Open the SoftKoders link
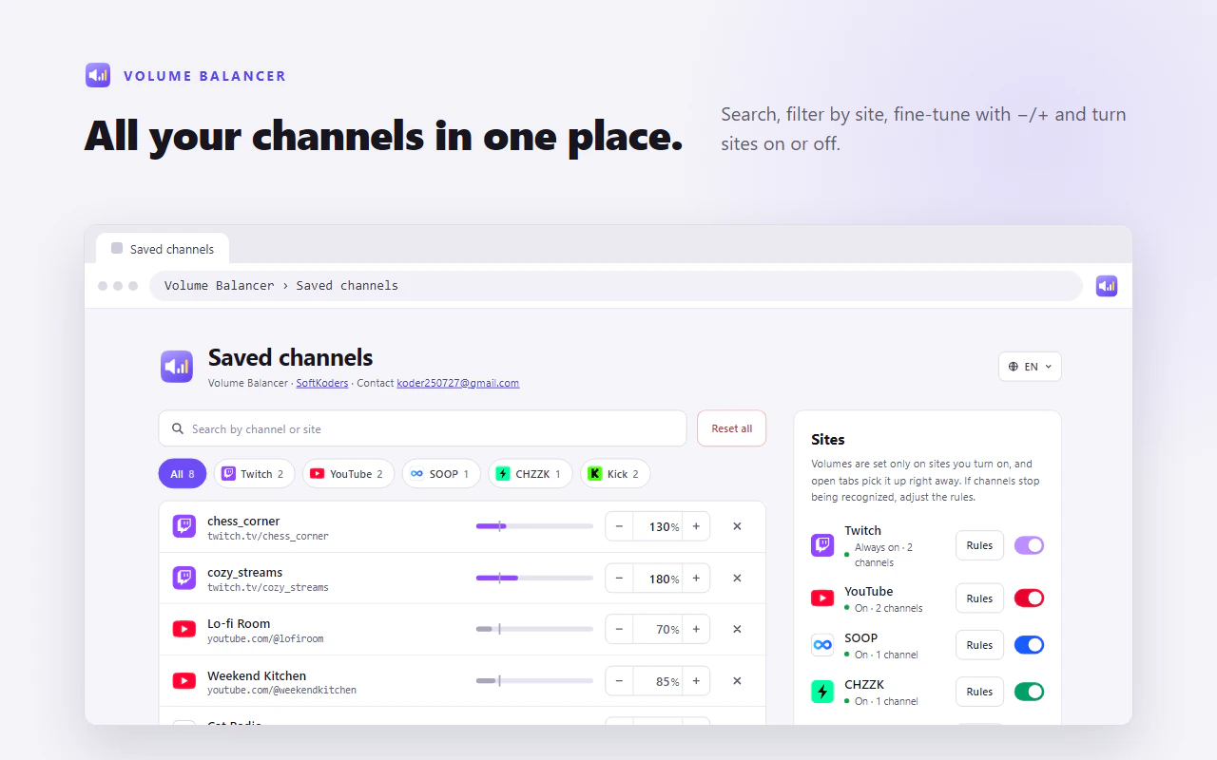This screenshot has height=760, width=1217. [322, 383]
